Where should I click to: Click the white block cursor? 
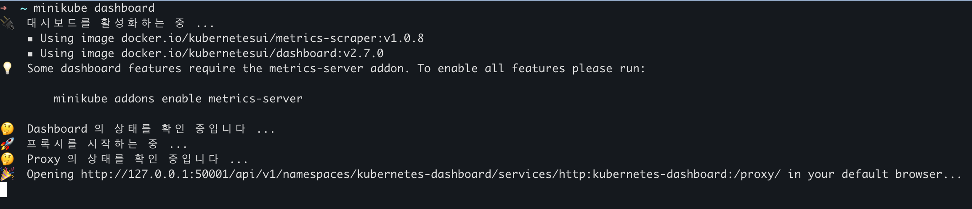click(x=3, y=190)
